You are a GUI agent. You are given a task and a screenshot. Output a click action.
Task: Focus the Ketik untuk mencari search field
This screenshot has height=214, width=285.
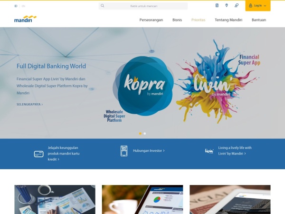tap(143, 6)
